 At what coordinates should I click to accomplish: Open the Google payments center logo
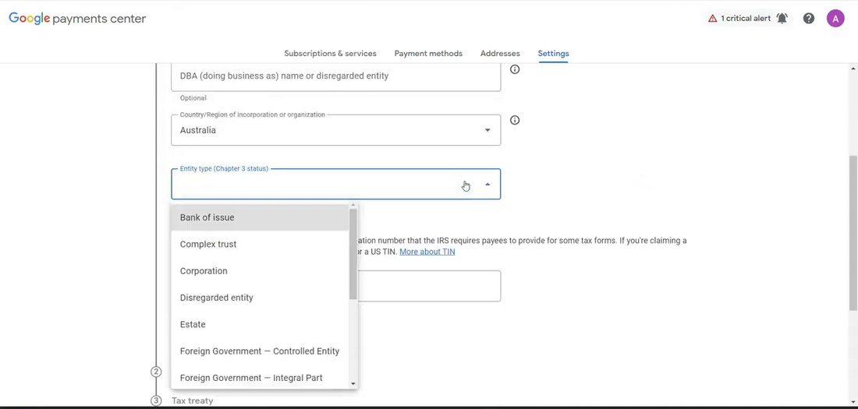pos(77,19)
